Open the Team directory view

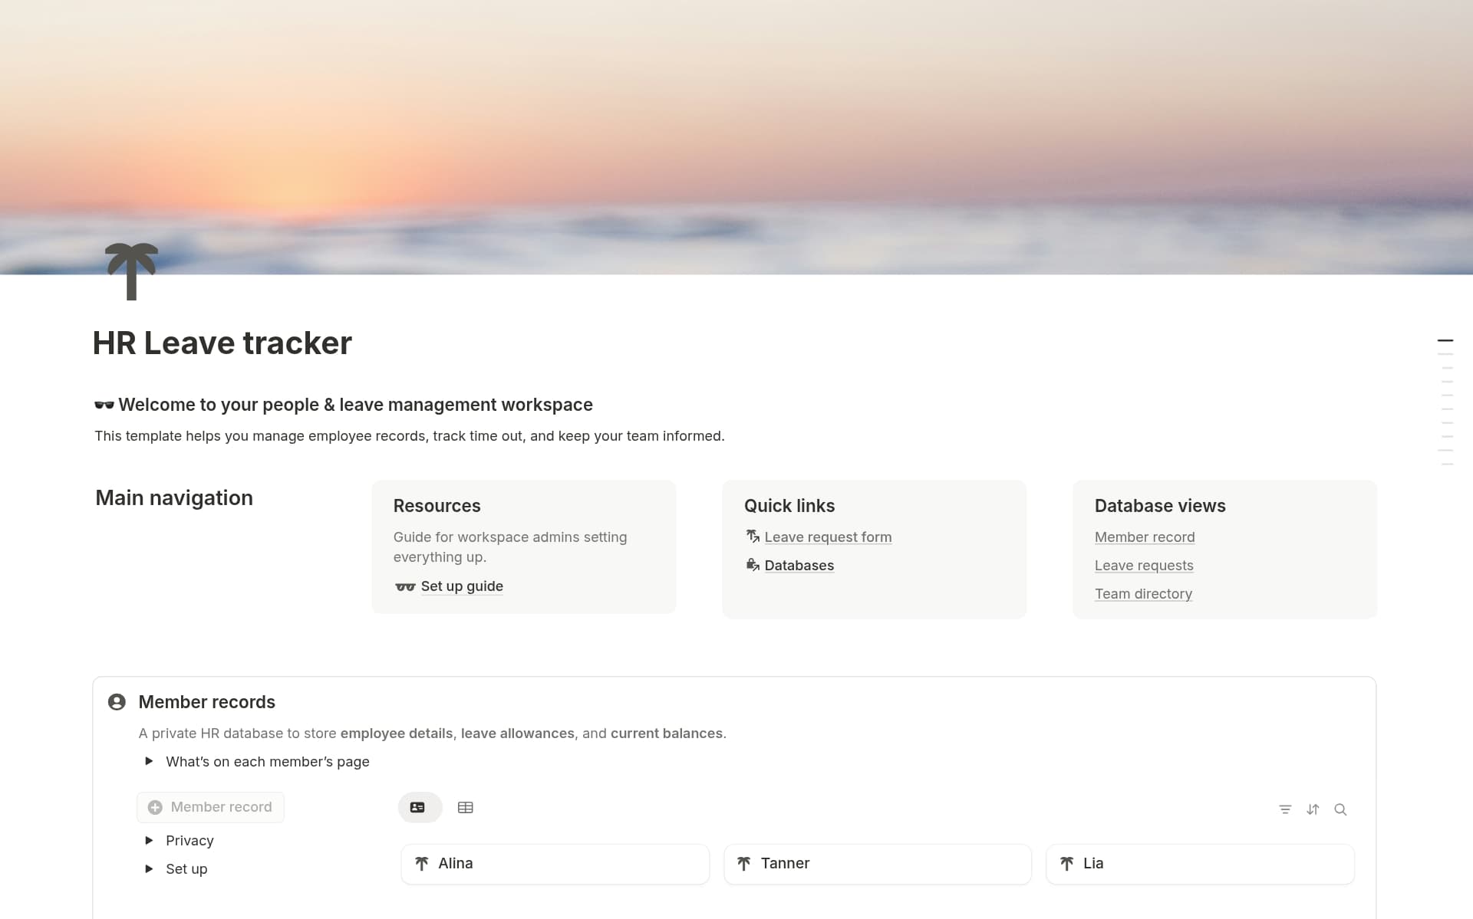[x=1142, y=593]
